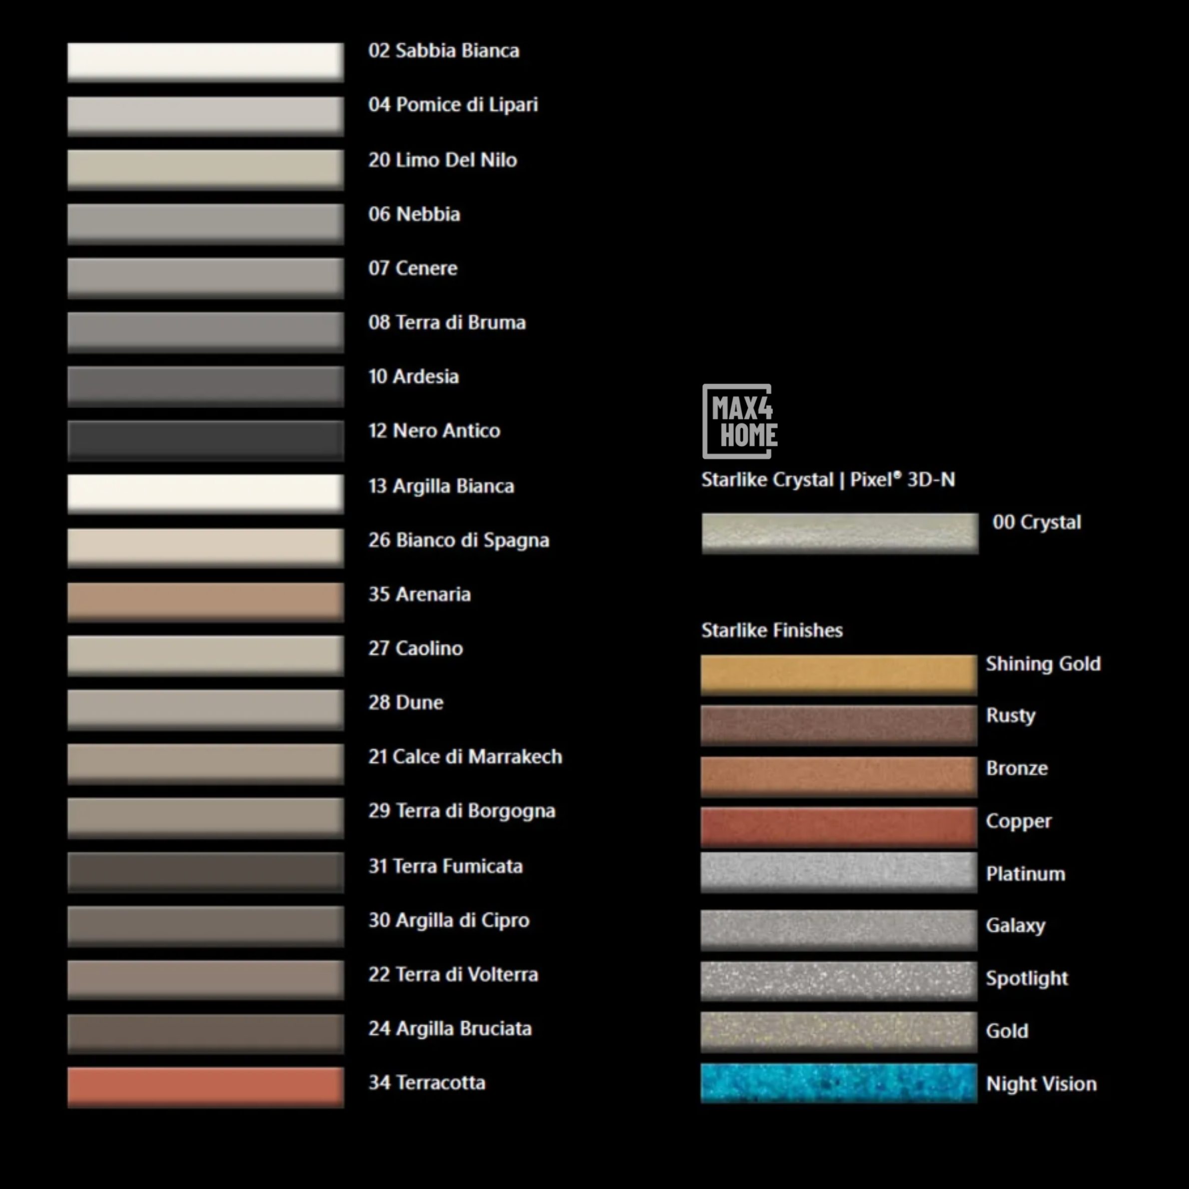Pick the 04 Pomice di Lipari swatch
1189x1189 pixels.
point(205,116)
